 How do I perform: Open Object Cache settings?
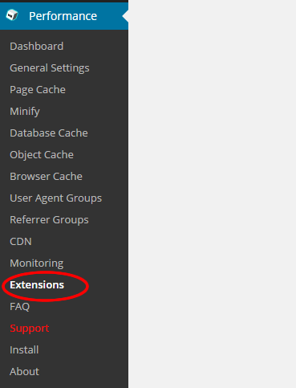pos(42,155)
